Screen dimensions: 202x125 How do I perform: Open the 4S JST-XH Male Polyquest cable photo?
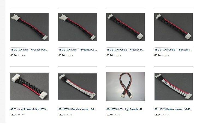(77, 27)
